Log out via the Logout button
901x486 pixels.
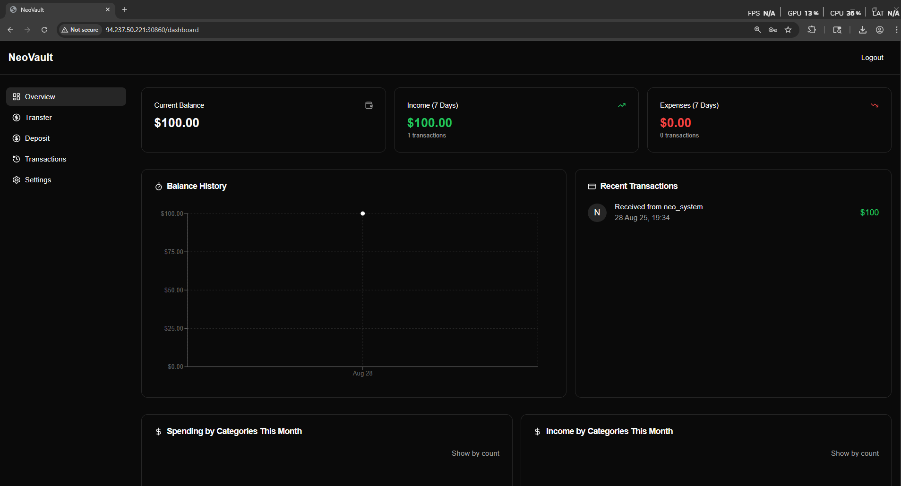pos(872,57)
